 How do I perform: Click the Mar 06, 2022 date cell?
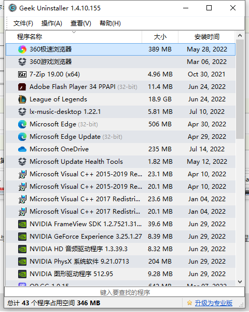pyautogui.click(x=206, y=62)
